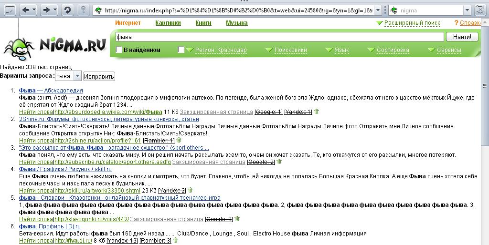This screenshot has width=489, height=245.
Task: Open 'Это рассылка от Фыва' result title
Action: tap(114, 148)
